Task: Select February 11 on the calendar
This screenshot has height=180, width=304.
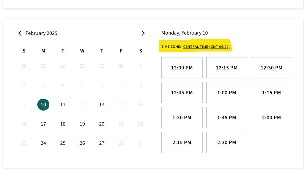Action: click(x=63, y=105)
